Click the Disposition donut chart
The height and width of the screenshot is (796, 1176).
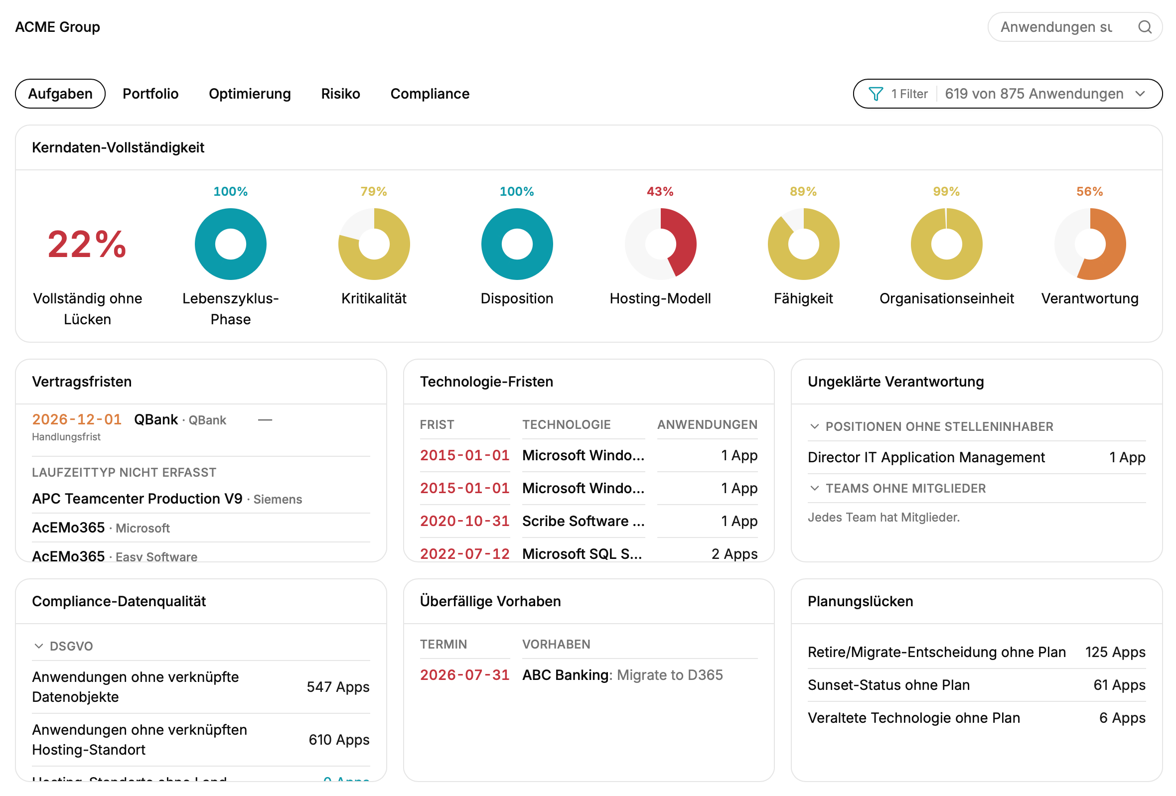tap(517, 244)
